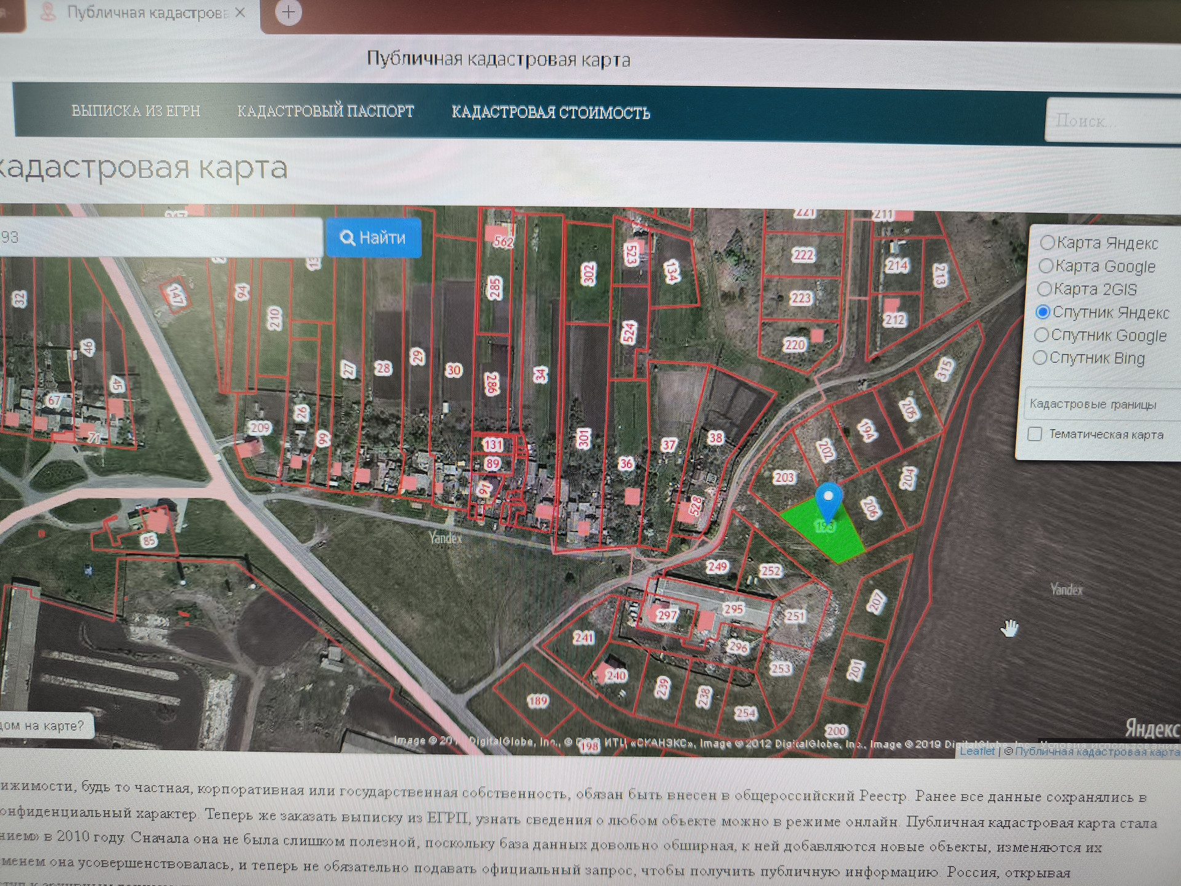Click parcel label 297 on map
Image resolution: width=1181 pixels, height=886 pixels.
tap(667, 615)
